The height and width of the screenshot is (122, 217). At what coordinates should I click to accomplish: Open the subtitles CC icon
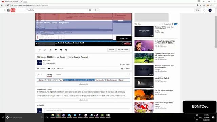[66, 50]
